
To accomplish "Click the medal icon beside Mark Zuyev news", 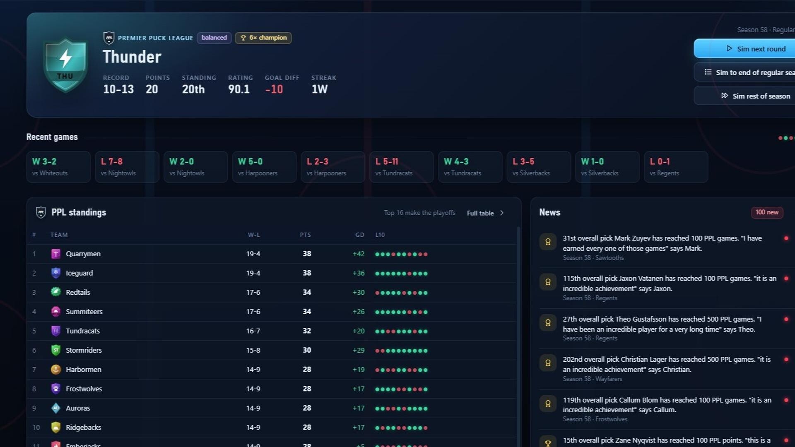I will tap(548, 242).
